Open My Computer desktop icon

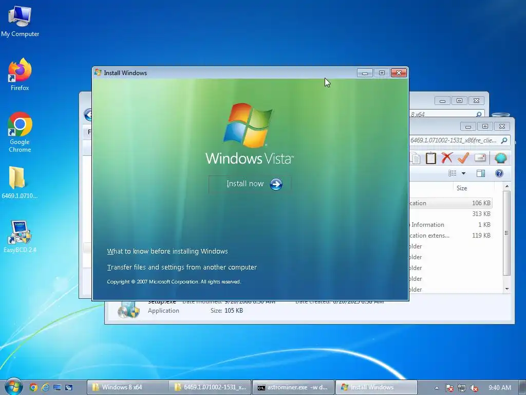pos(20,21)
